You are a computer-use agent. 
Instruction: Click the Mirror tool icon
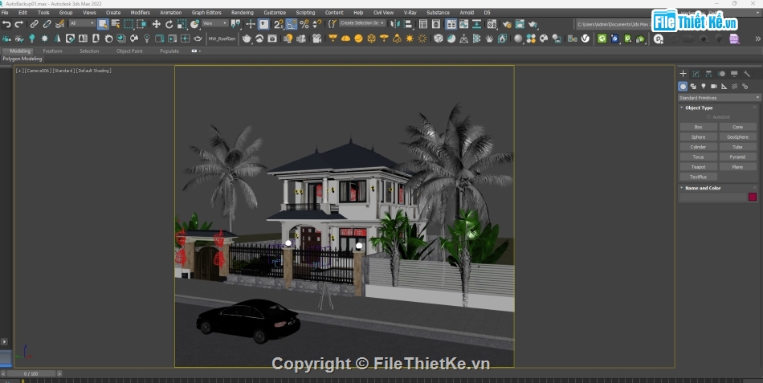click(x=395, y=24)
